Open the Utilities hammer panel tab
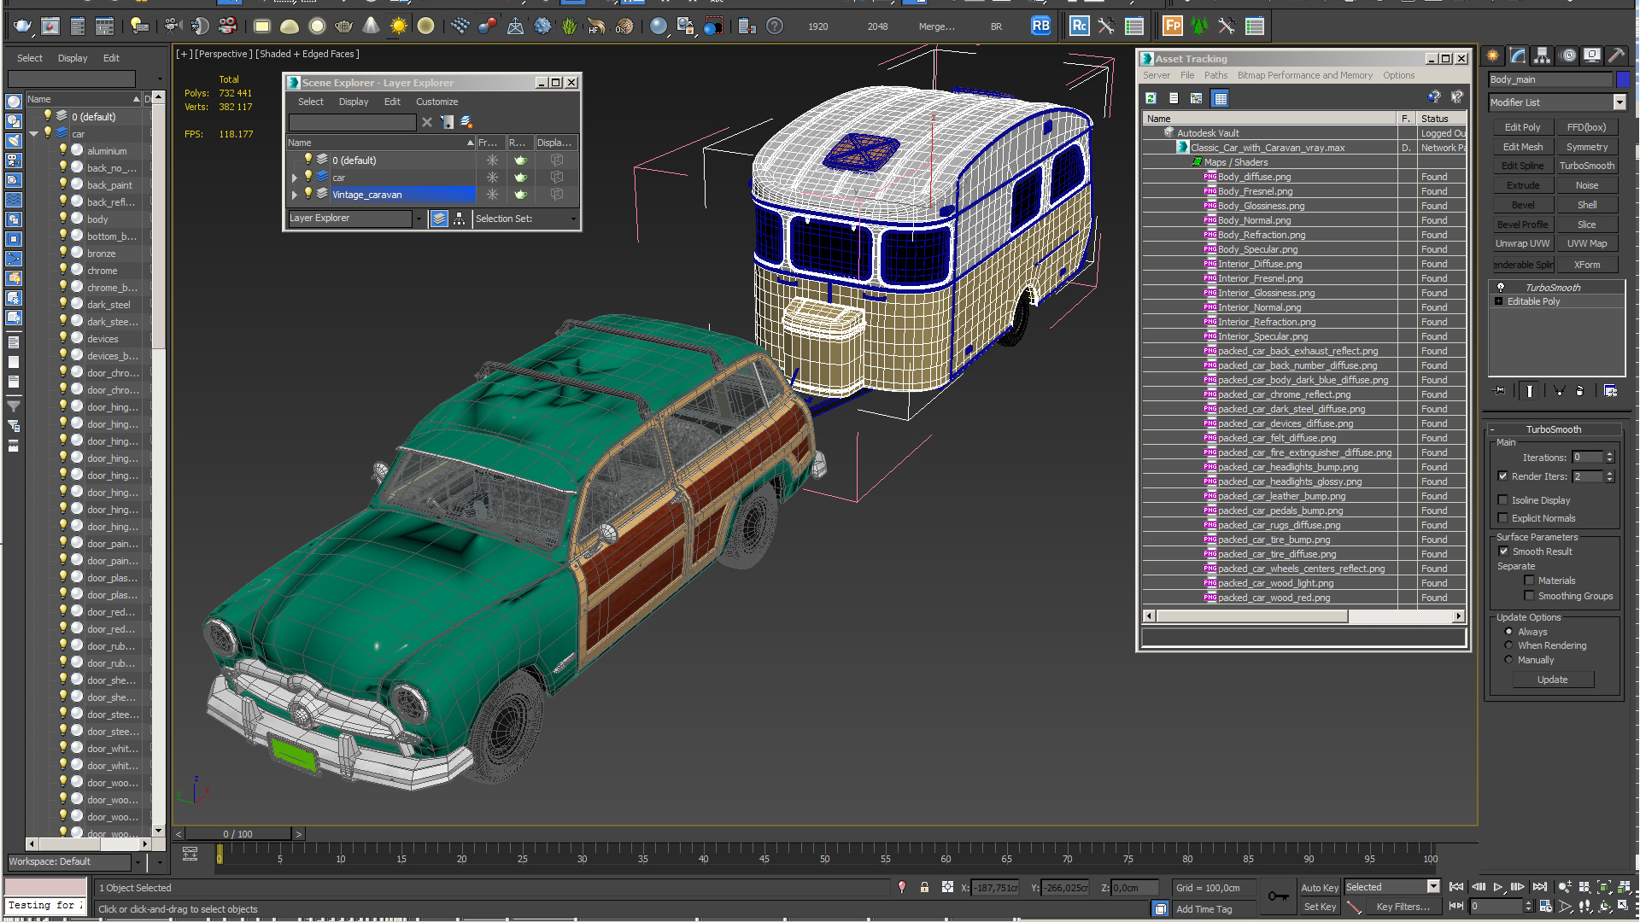Image resolution: width=1640 pixels, height=922 pixels. [x=1616, y=55]
